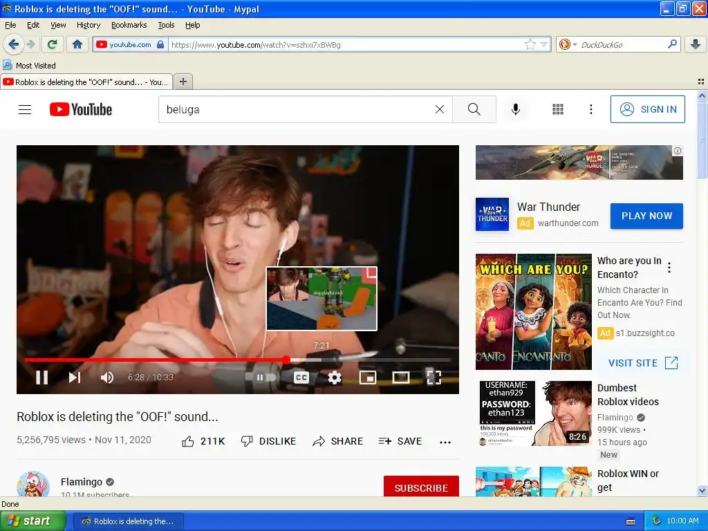This screenshot has width=708, height=531.
Task: Open the Dumbest Roblox videos title
Action: pos(628,395)
